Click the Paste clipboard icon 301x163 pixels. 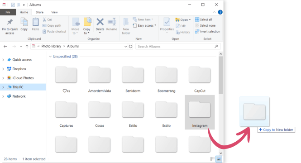[35, 22]
